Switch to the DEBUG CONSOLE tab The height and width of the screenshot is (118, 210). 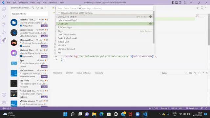pos(84,73)
